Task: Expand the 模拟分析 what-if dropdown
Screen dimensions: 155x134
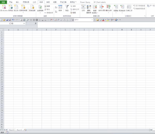Action: coord(109,13)
